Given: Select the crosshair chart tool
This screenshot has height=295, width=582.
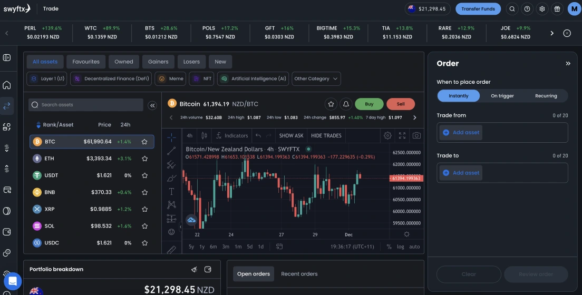Looking at the screenshot, I should (171, 137).
